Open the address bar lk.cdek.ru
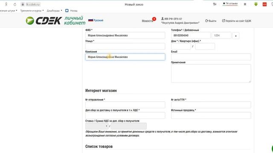 pos(33,4)
